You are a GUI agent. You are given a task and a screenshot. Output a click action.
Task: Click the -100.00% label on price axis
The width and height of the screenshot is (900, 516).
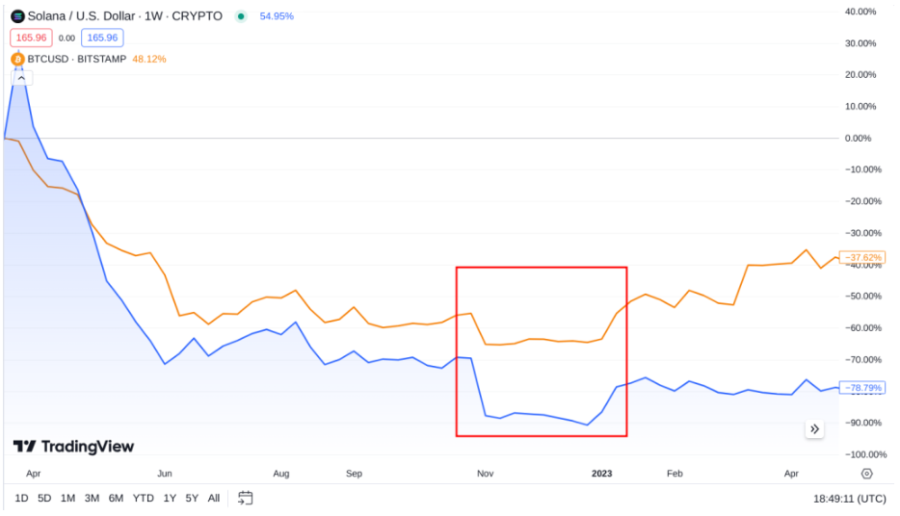(x=865, y=454)
